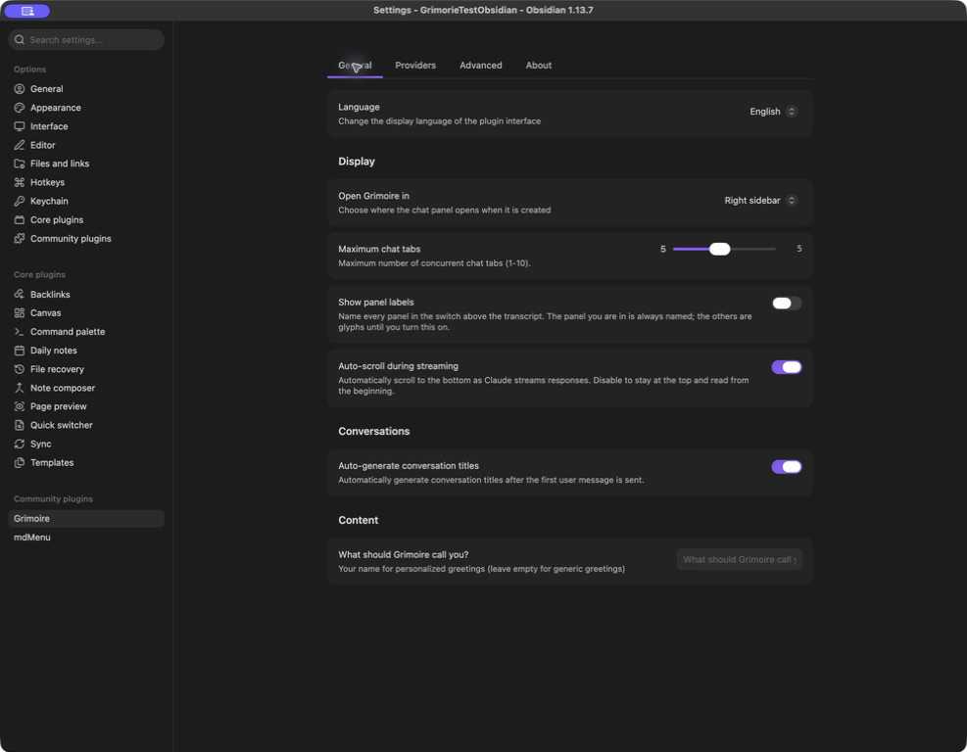
Task: Open the Canvas plugin settings
Action: click(x=86, y=313)
